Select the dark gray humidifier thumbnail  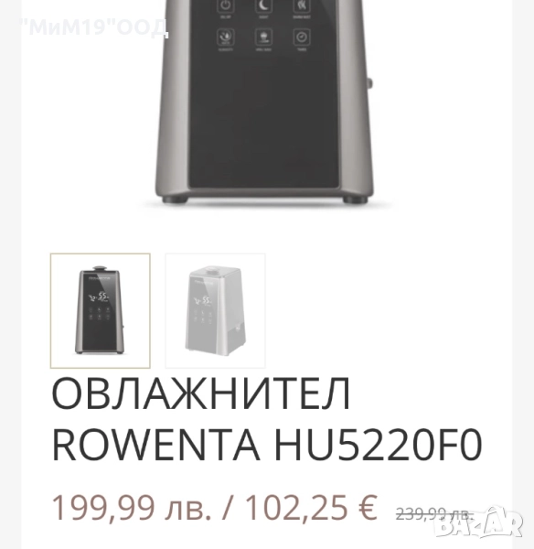pos(101,310)
